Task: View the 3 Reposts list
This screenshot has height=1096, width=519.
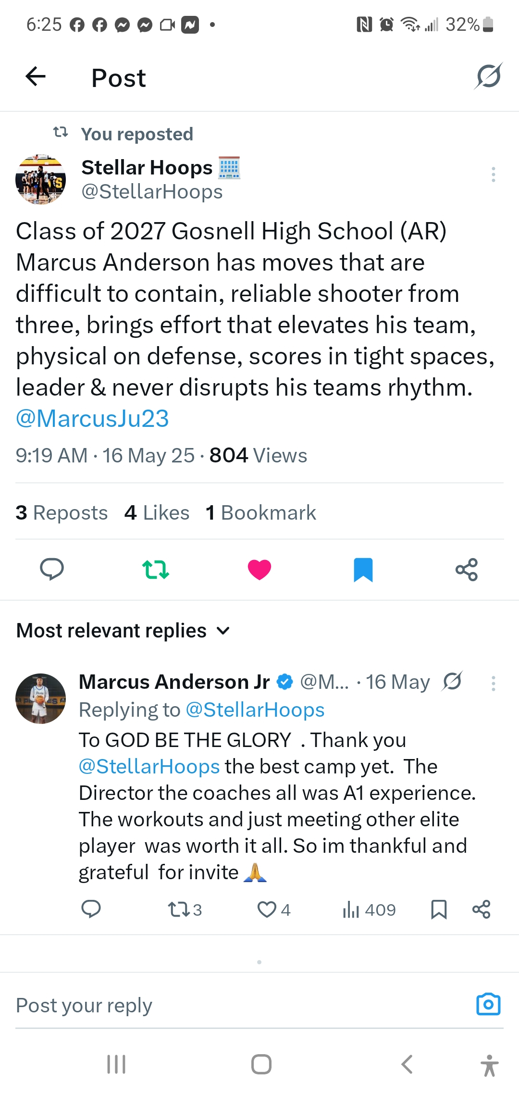Action: point(62,512)
